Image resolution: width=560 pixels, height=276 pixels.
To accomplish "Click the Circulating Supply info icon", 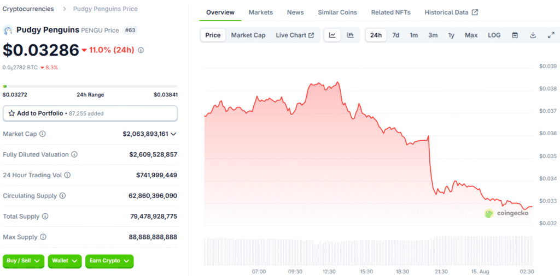I will [x=62, y=196].
